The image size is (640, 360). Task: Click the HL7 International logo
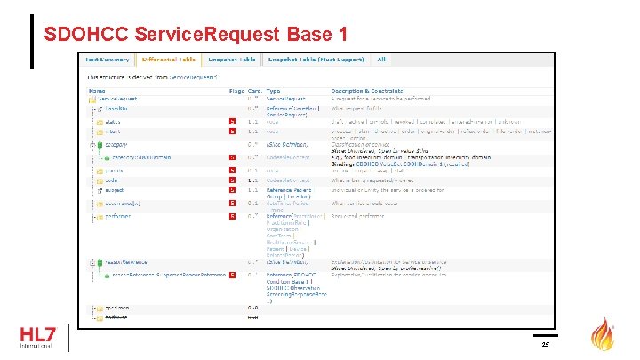point(38,338)
